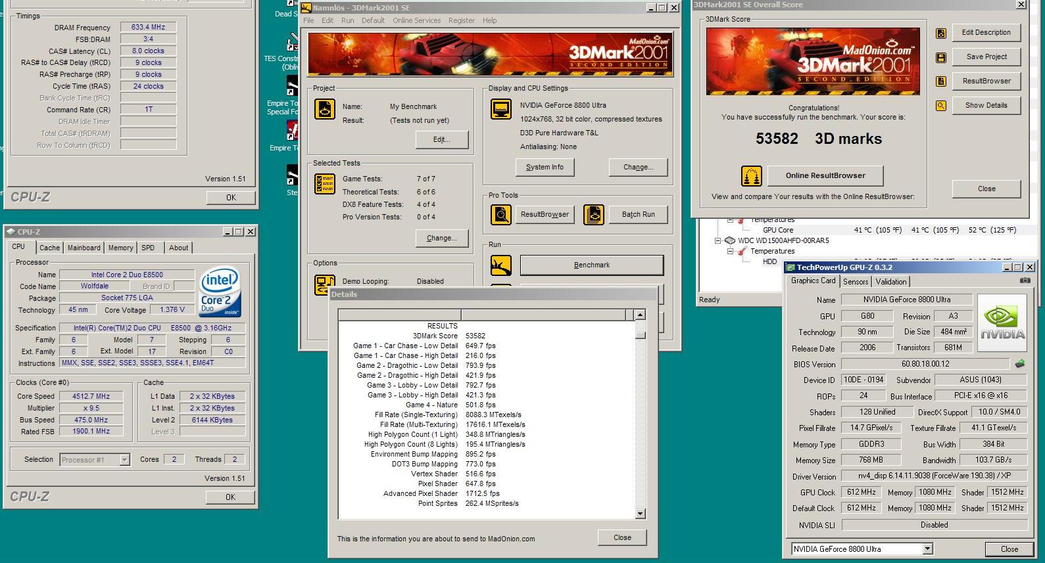This screenshot has height=563, width=1045.
Task: Switch to the Sensors tab in GPU-Z
Action: [x=856, y=281]
